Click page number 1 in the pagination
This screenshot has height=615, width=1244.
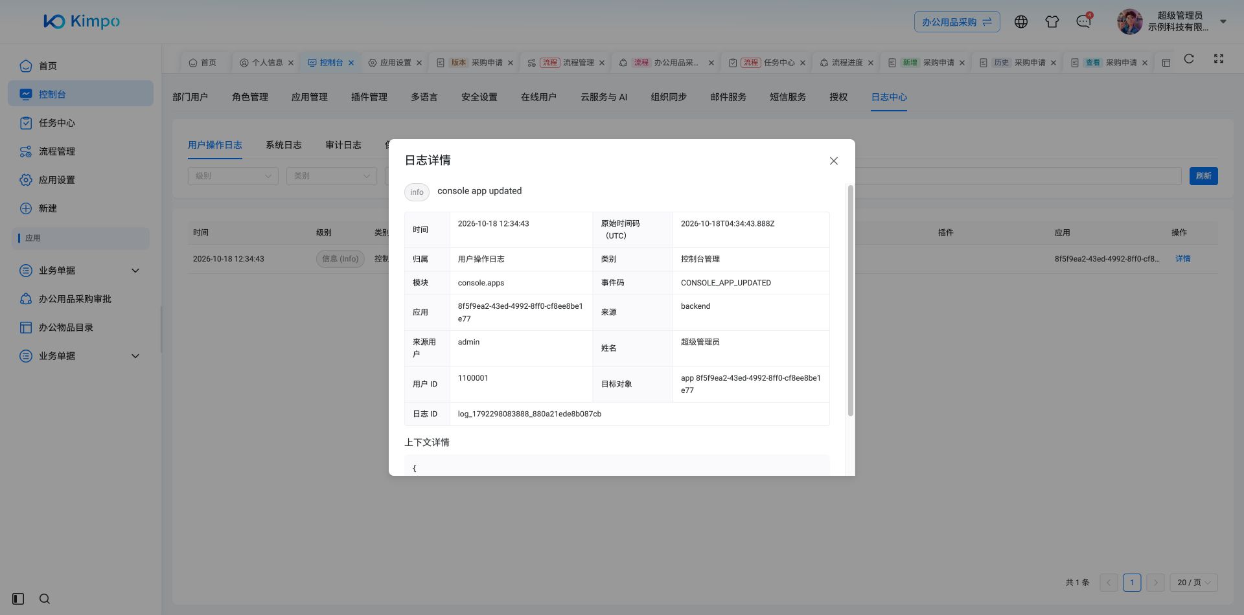click(x=1132, y=583)
